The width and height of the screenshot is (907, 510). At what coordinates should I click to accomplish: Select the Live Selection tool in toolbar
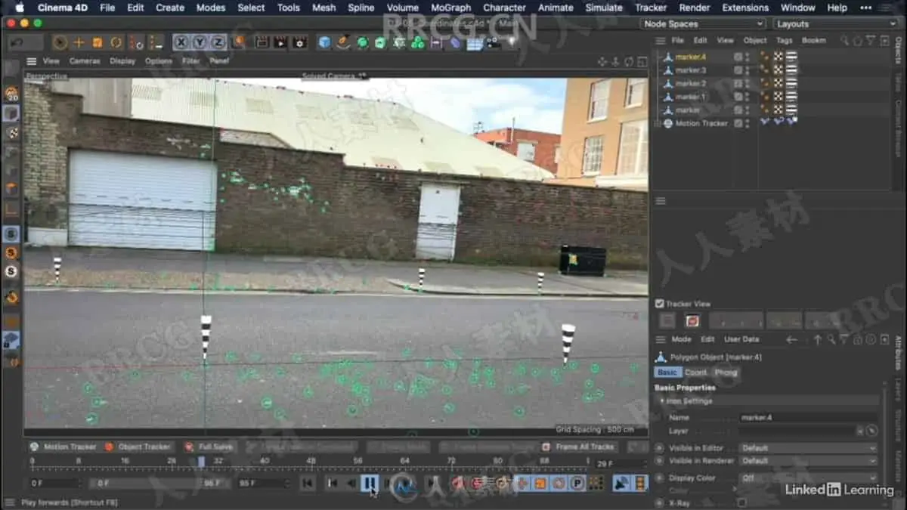60,42
